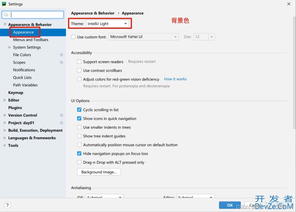Confirm settings with OK button
Screen dimensions: 296x212
[230, 205]
